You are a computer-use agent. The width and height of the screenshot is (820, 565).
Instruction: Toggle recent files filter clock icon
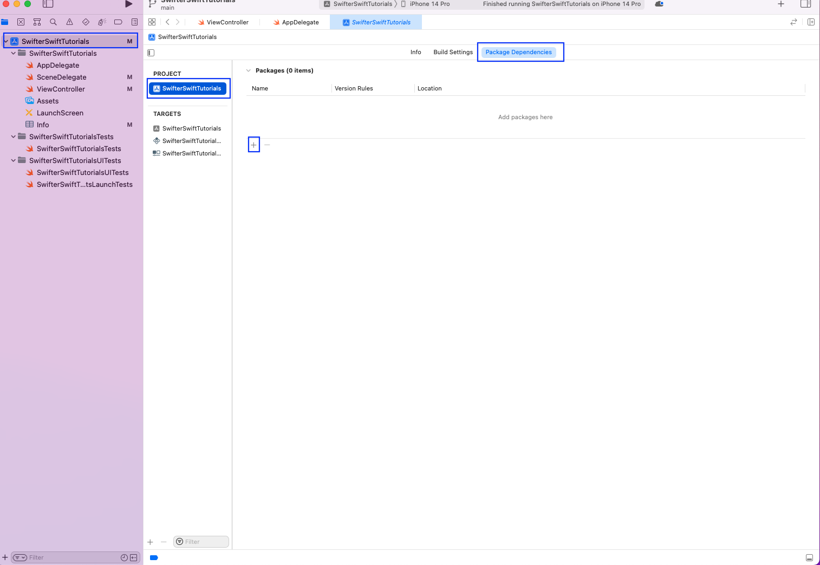click(x=124, y=557)
